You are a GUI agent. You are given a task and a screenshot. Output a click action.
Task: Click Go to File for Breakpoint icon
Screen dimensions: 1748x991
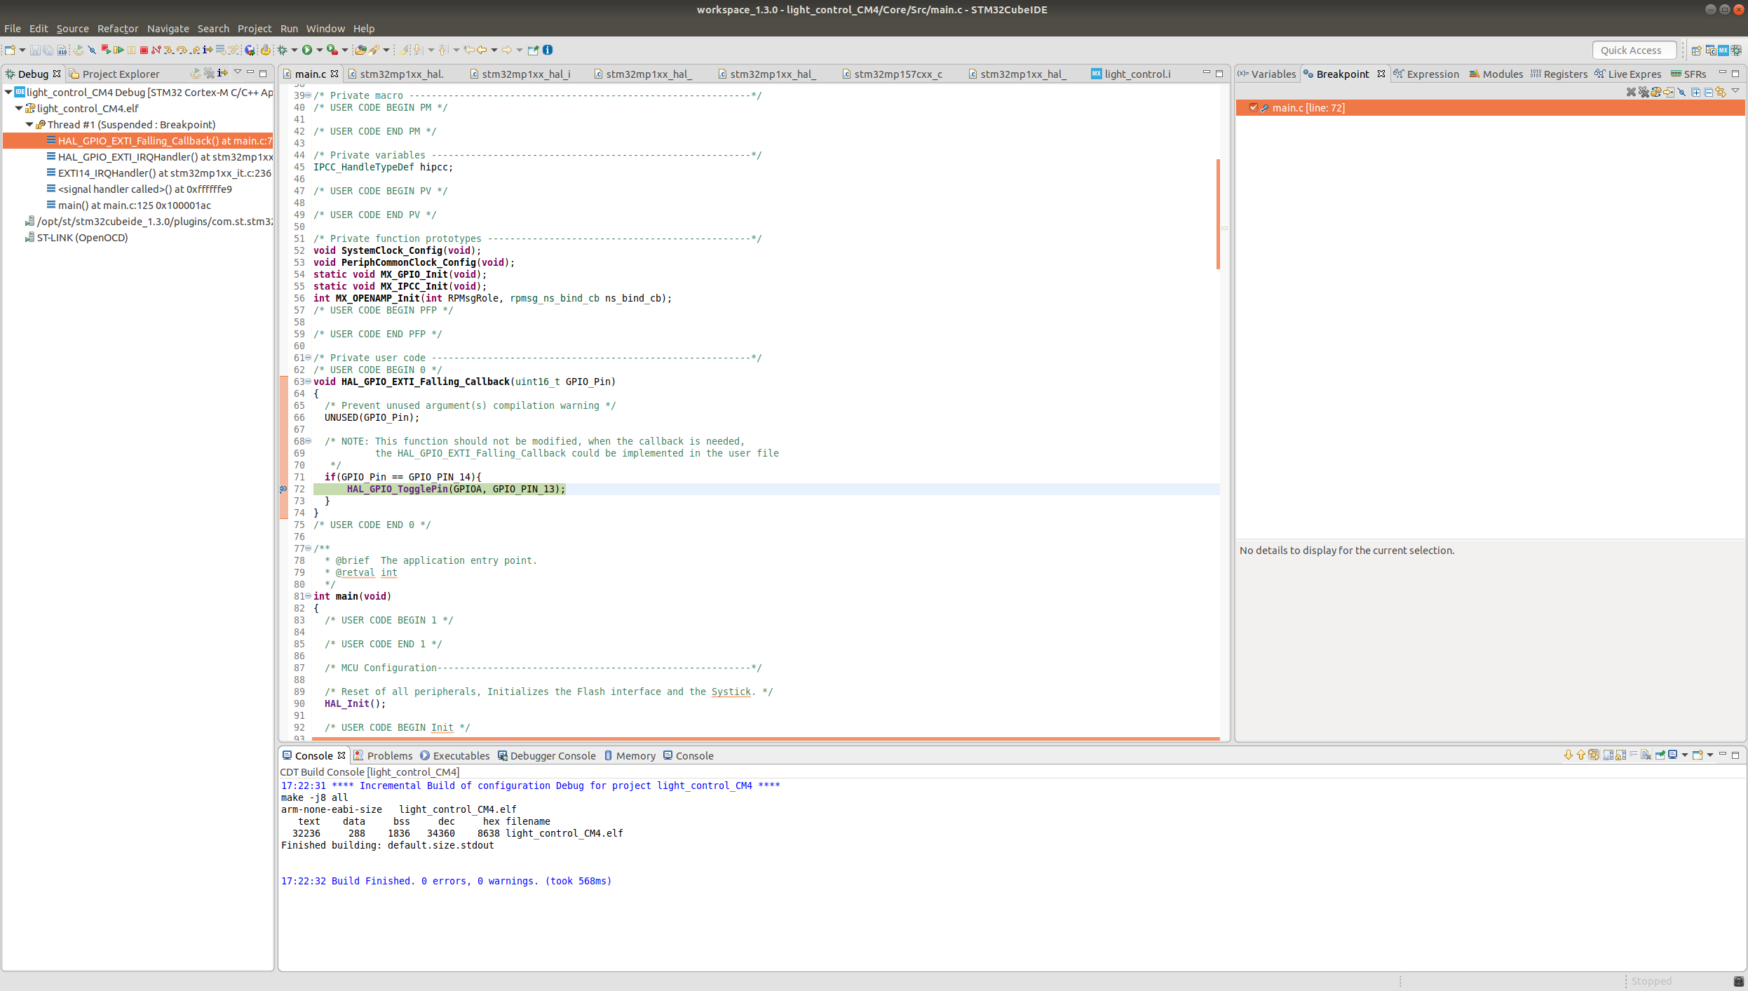(1669, 92)
